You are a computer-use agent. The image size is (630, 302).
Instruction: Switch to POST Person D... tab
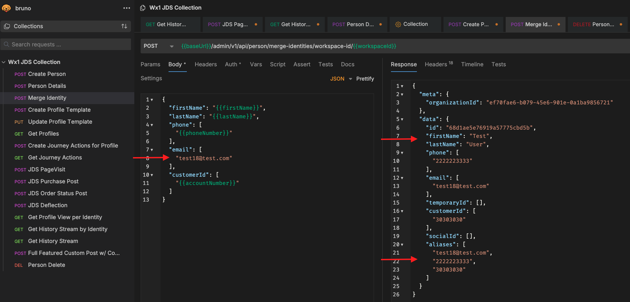(357, 25)
